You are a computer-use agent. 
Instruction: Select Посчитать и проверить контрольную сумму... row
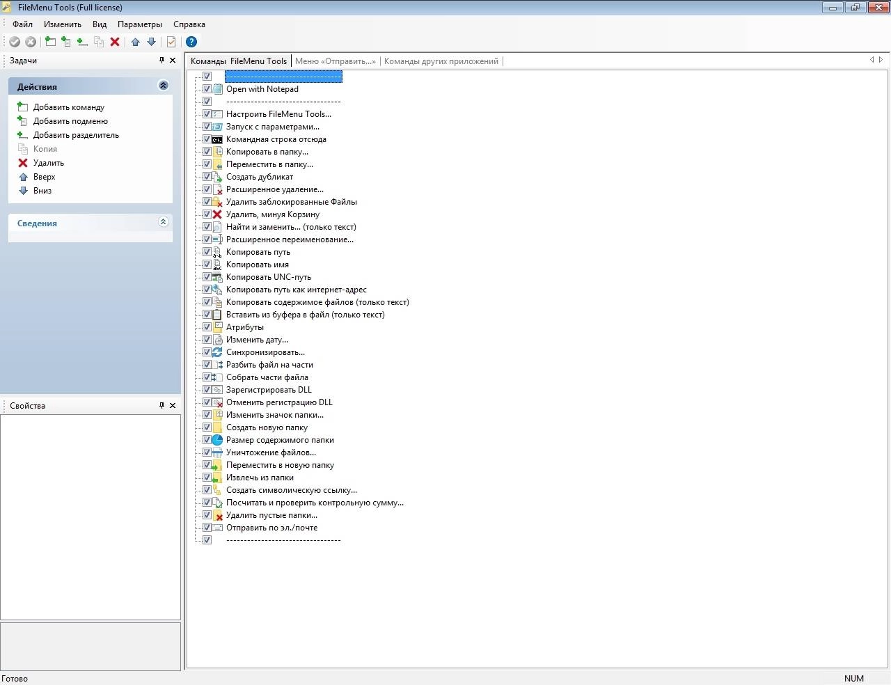click(x=315, y=503)
